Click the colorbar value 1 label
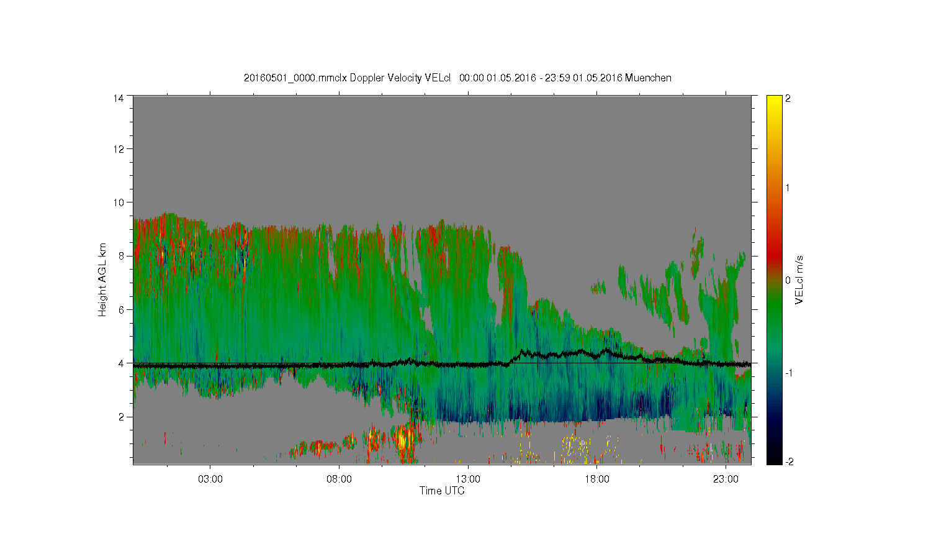The width and height of the screenshot is (931, 559). tap(788, 188)
